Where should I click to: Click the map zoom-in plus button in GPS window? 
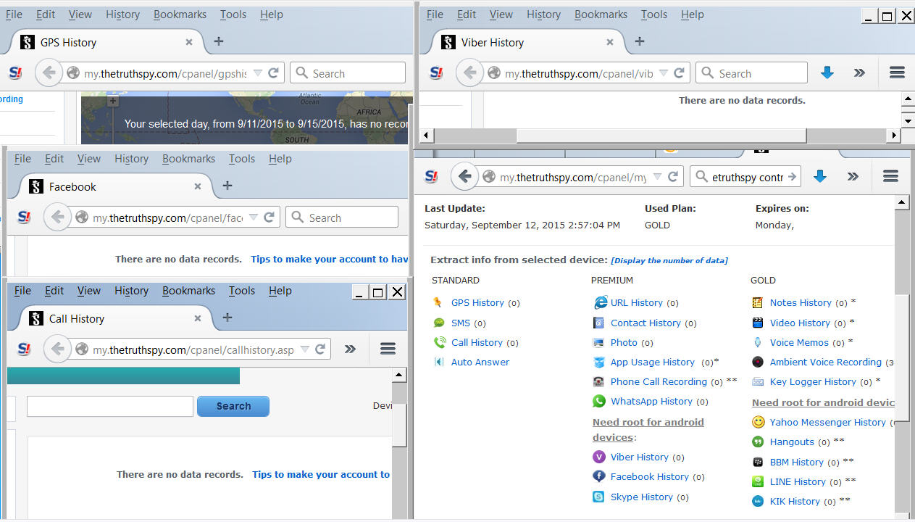pos(112,101)
